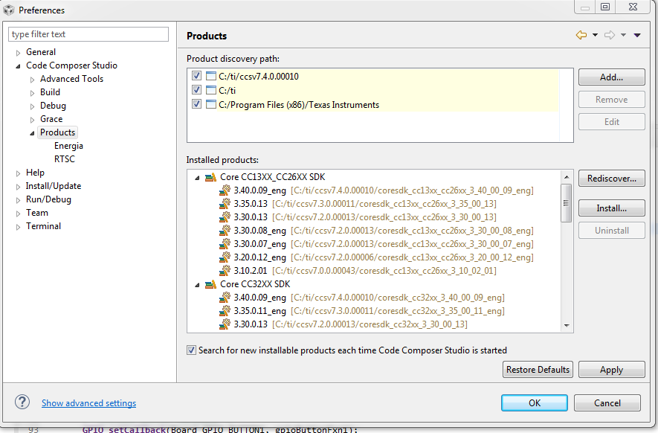Collapse the Core CC13XX_CC26XX SDK group
Screen dimensions: 658x433
point(197,178)
